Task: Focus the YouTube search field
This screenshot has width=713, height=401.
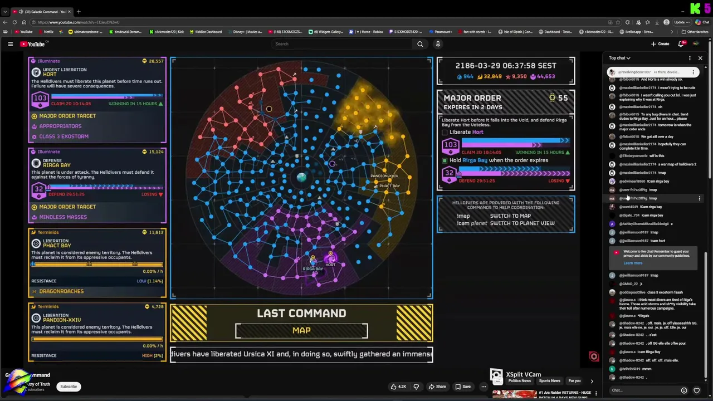Action: pos(343,44)
